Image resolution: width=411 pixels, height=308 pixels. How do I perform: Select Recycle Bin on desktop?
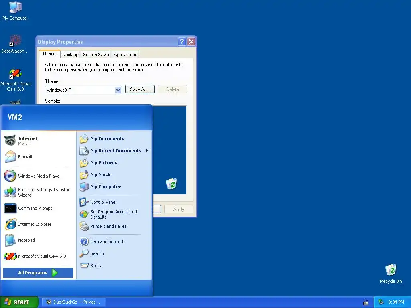tap(391, 274)
